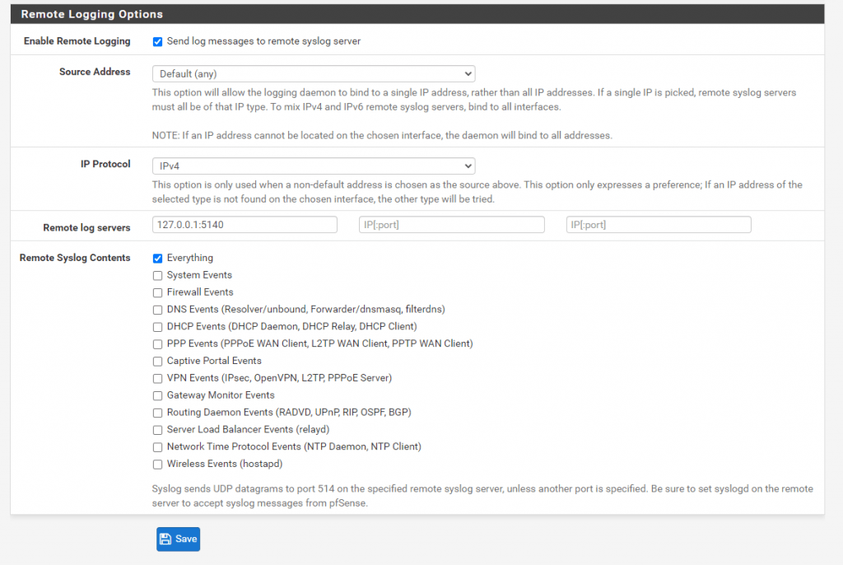Click the Enable Remote Logging label
Viewport: 843px width, 565px height.
77,41
